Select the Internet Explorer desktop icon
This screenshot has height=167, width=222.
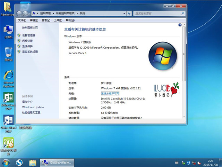tap(8, 79)
